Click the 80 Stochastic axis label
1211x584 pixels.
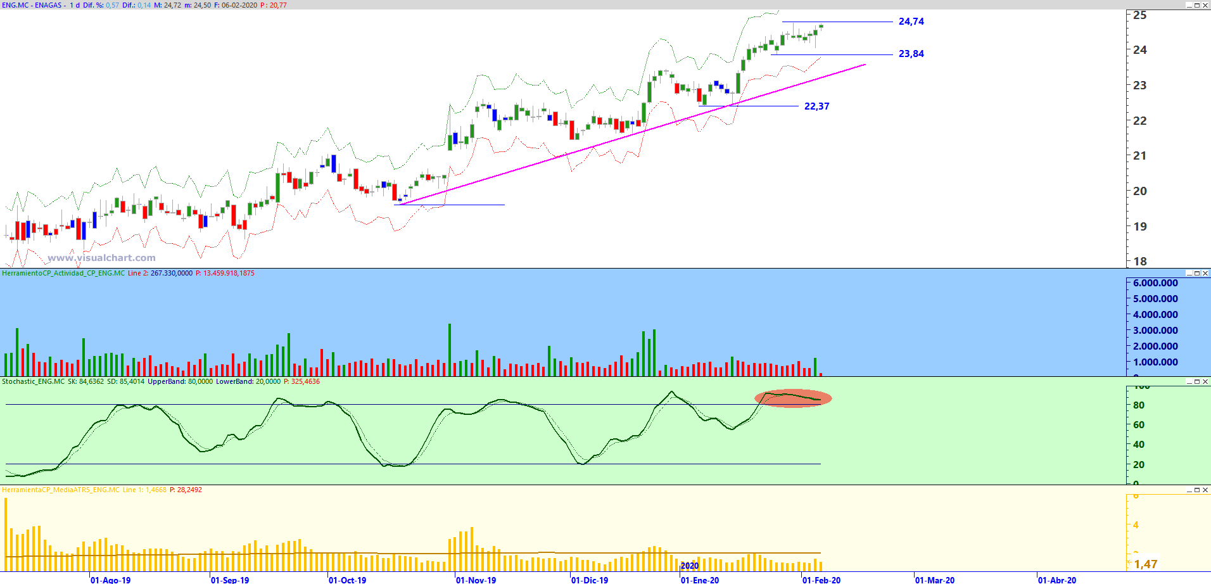tap(1139, 405)
